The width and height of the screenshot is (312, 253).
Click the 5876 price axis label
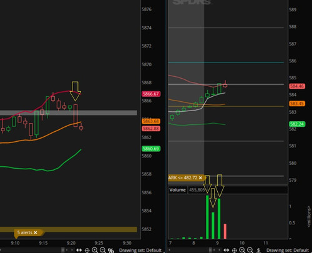[x=147, y=9]
